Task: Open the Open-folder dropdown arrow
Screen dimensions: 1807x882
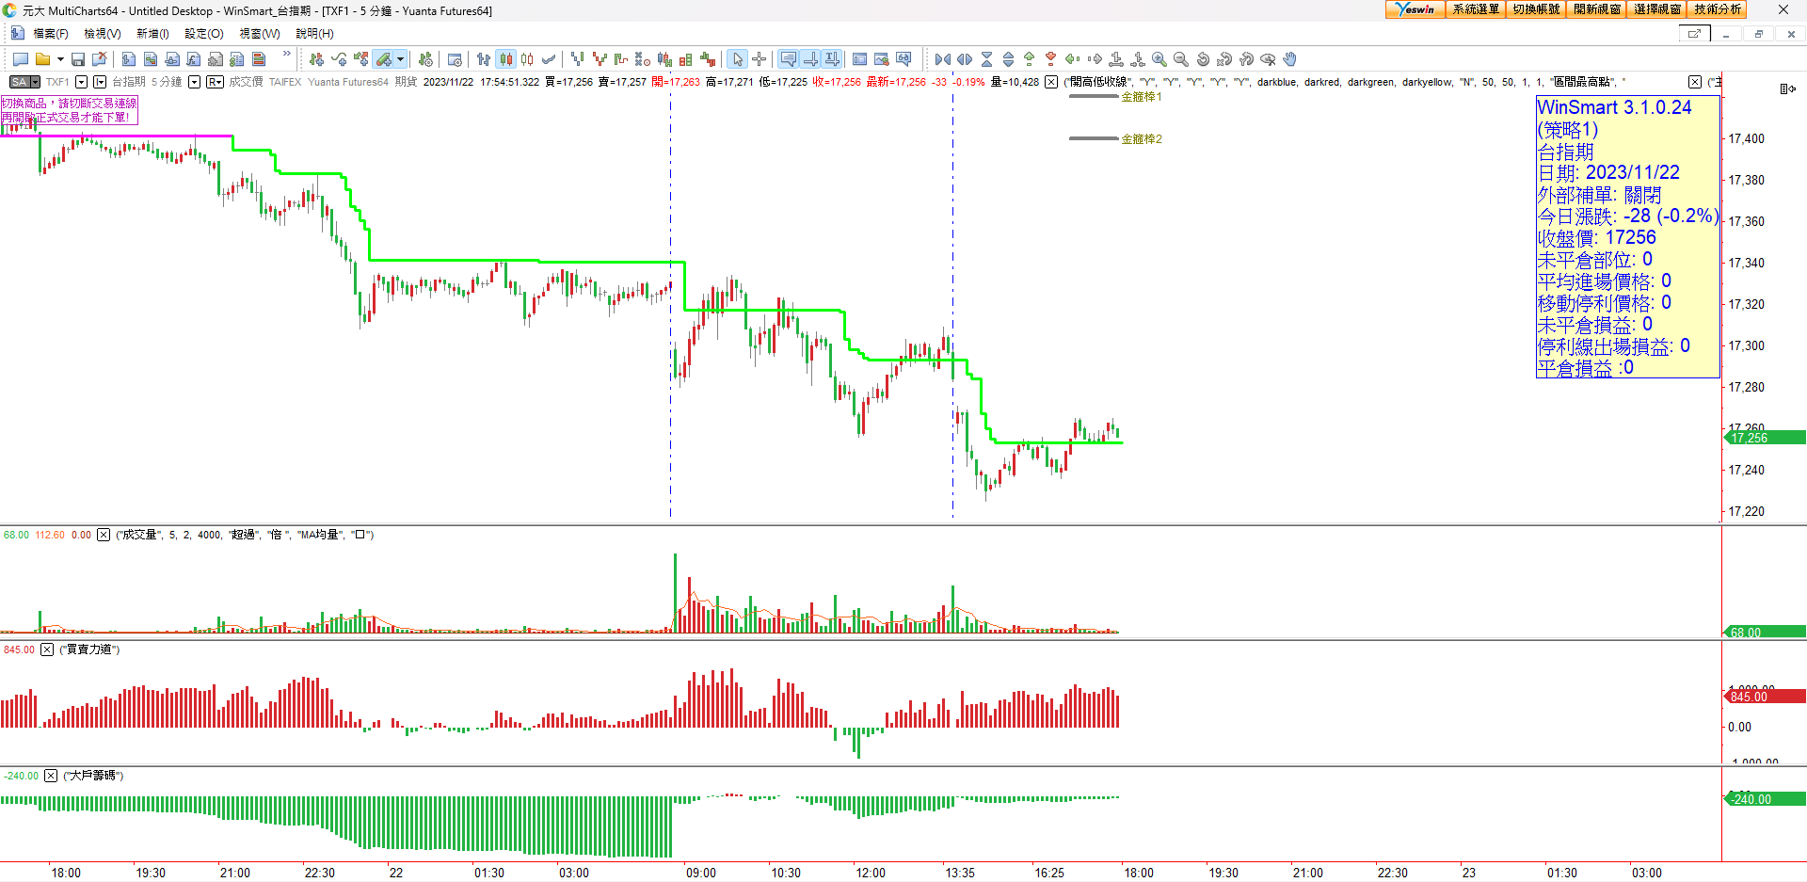Action: pos(60,59)
